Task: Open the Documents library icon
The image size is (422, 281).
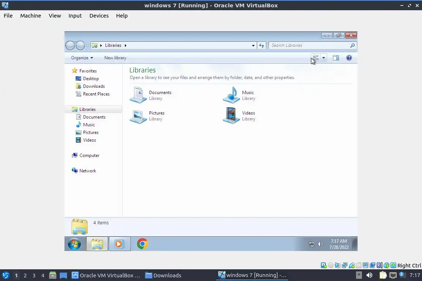Action: tap(138, 95)
